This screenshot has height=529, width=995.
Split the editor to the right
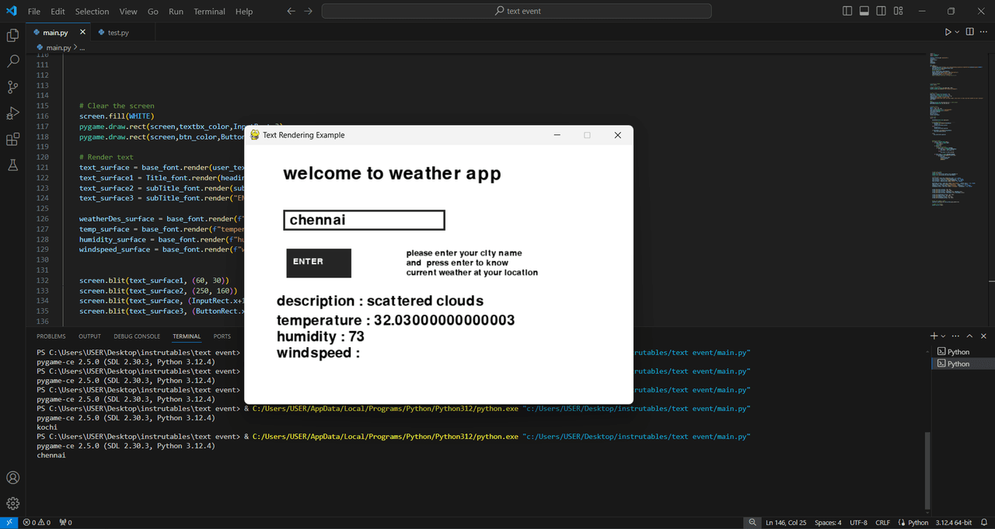coord(970,32)
